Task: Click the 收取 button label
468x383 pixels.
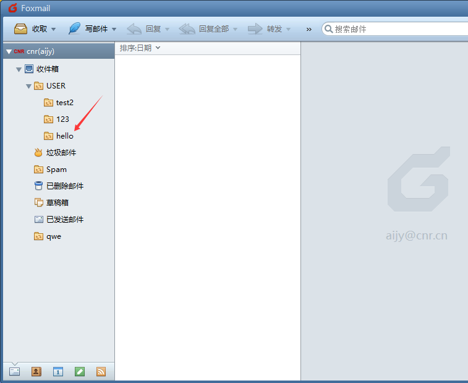Action: tap(40, 29)
